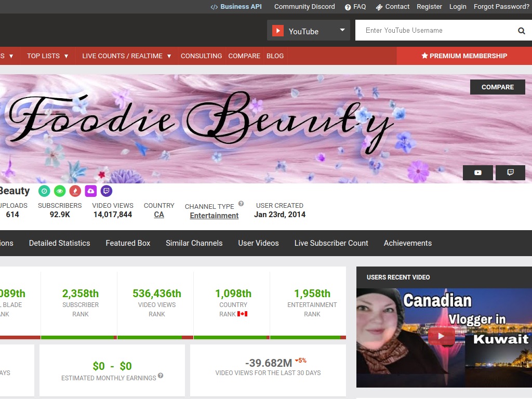
Task: Switch to the Live Subscriber Count tab
Action: (x=331, y=243)
